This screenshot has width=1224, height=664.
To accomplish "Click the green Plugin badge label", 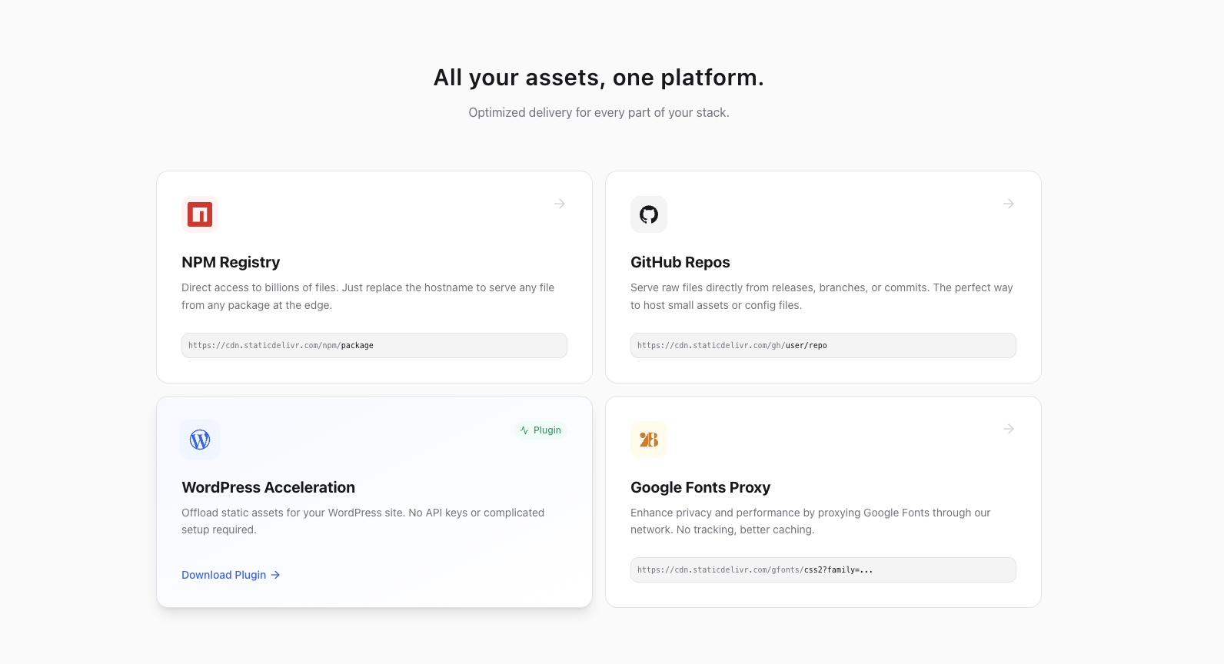I will coord(547,430).
